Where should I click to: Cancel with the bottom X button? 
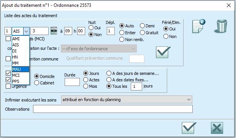pos(217,128)
